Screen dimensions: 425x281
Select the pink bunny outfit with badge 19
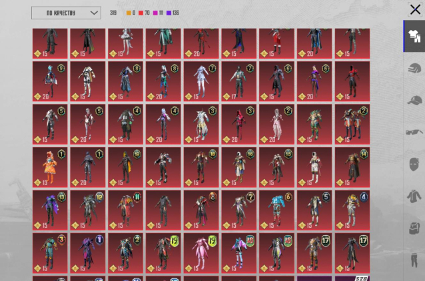point(201,252)
